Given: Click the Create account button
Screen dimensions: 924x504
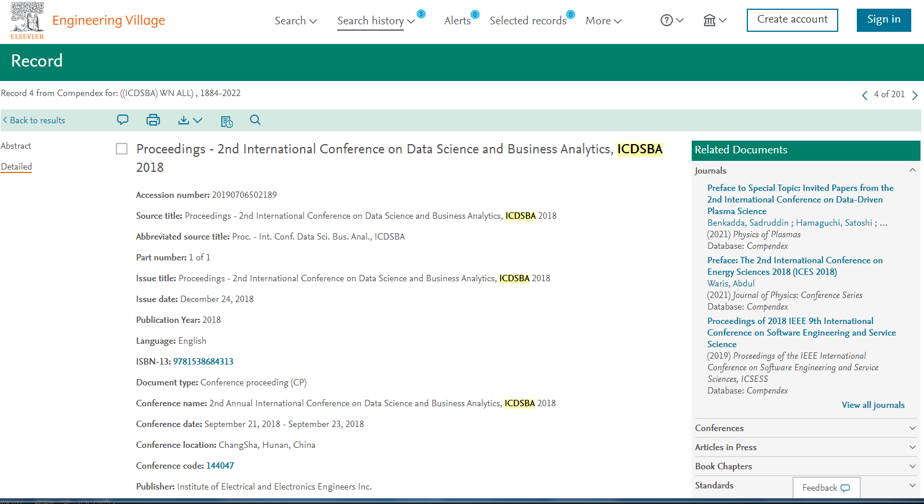Looking at the screenshot, I should (792, 20).
